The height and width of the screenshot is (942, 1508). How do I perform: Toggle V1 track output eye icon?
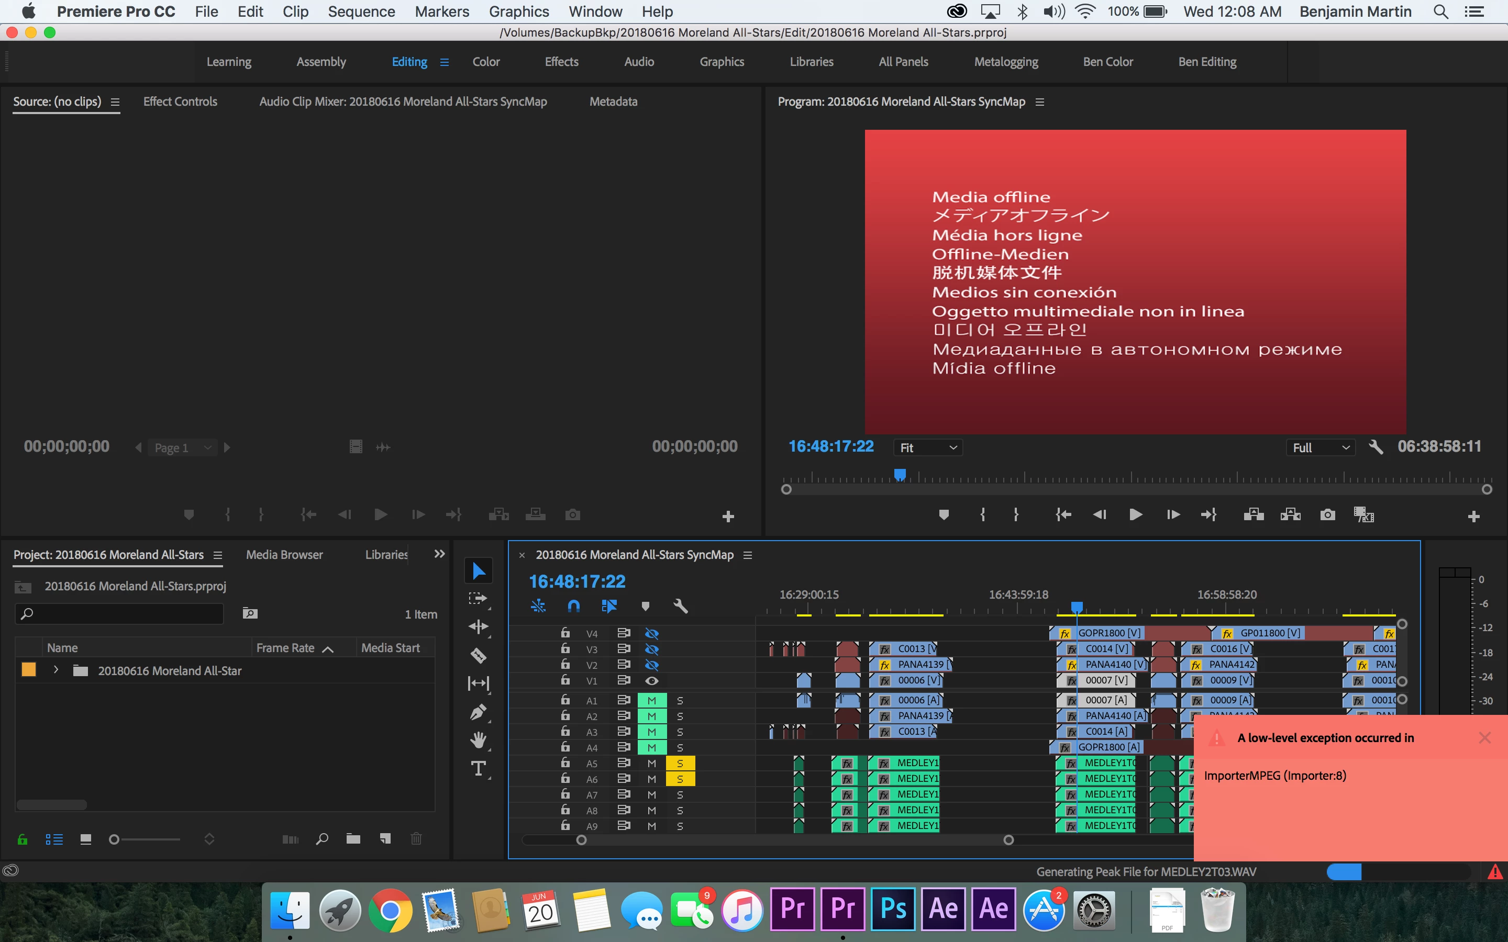click(x=652, y=680)
